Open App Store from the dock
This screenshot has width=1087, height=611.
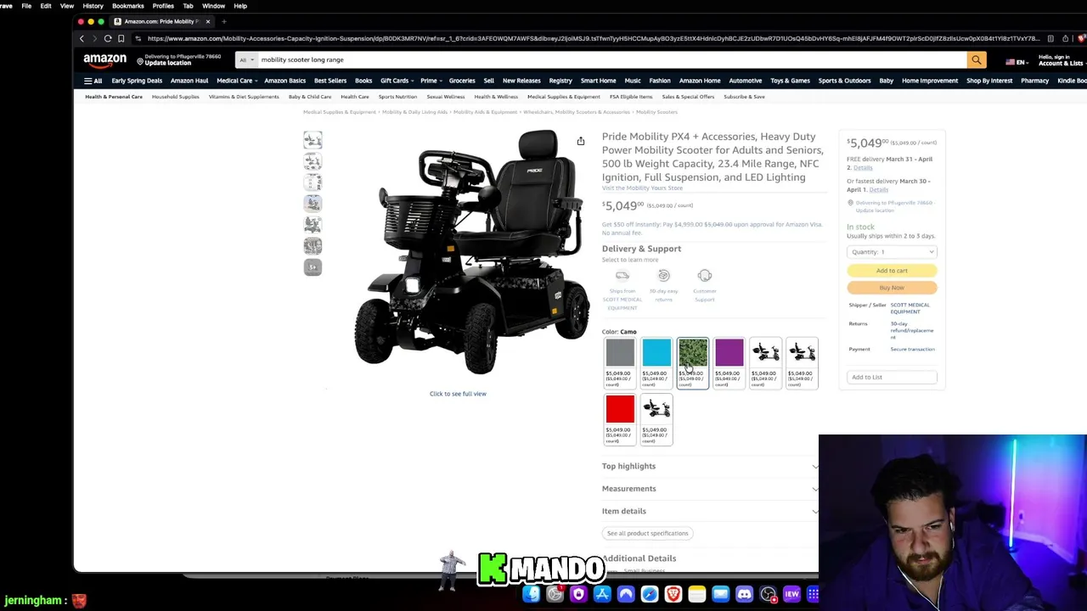coord(602,594)
